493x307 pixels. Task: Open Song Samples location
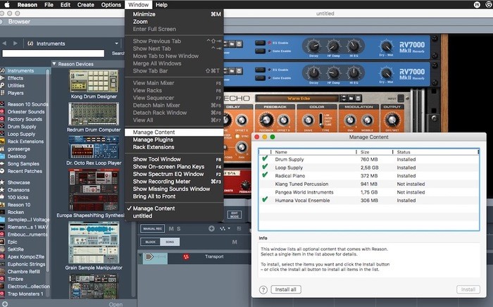(x=23, y=164)
